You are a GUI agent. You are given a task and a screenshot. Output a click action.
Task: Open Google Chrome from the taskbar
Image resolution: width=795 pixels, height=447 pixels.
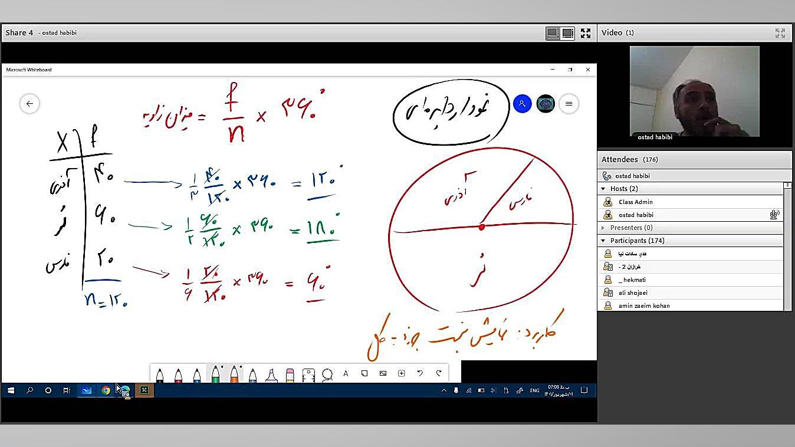pos(106,390)
